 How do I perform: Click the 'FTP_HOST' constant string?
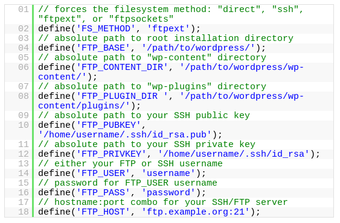[104, 212]
